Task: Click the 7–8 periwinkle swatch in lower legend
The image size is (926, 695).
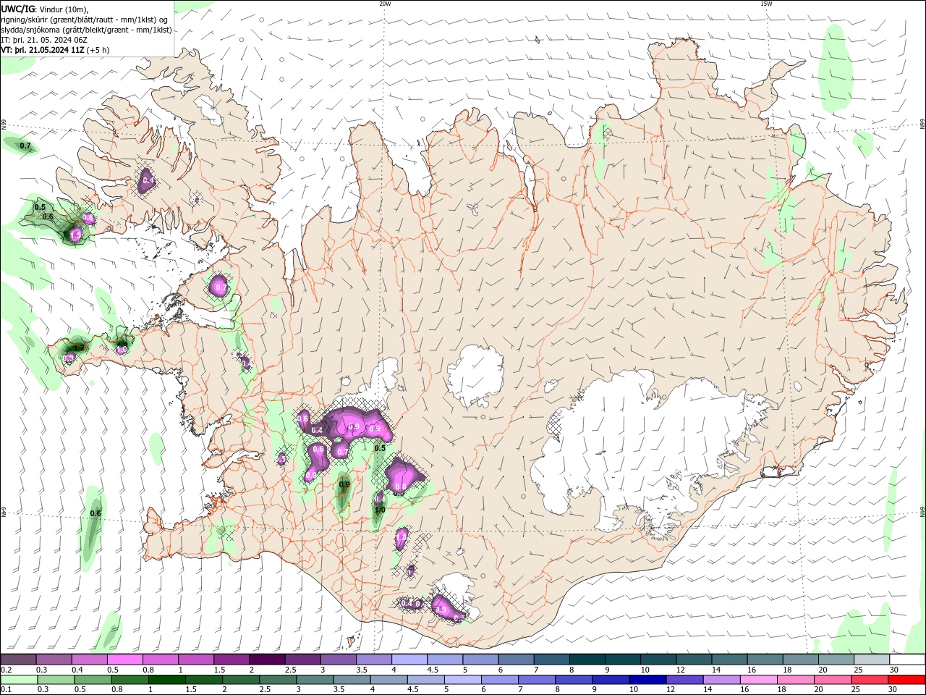Action: 537,680
